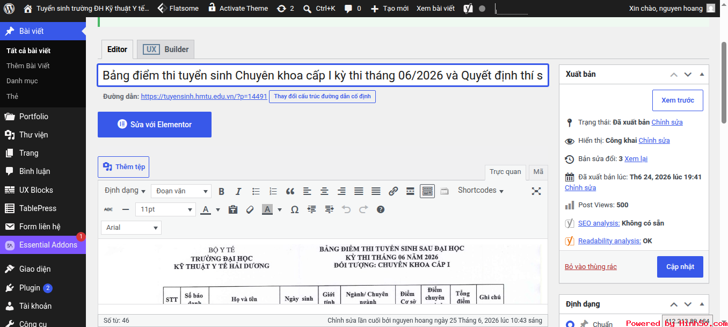
Task: Enable distraction-free fullscreen editor icon
Action: pos(536,191)
